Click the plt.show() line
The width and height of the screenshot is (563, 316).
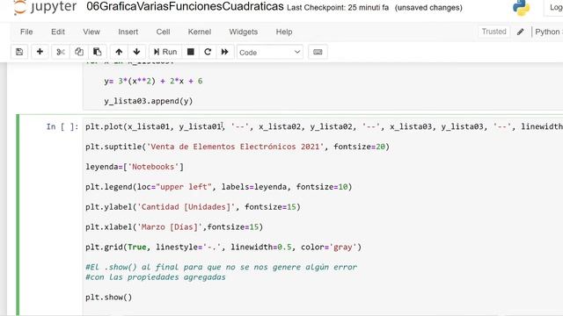109,297
